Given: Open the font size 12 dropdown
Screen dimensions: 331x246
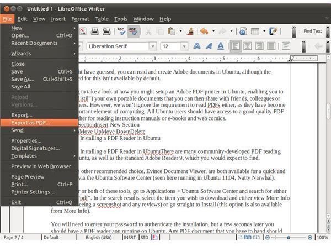Looking at the screenshot, I should click(184, 46).
